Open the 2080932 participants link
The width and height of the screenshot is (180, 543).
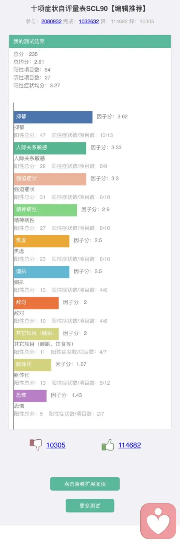51,21
